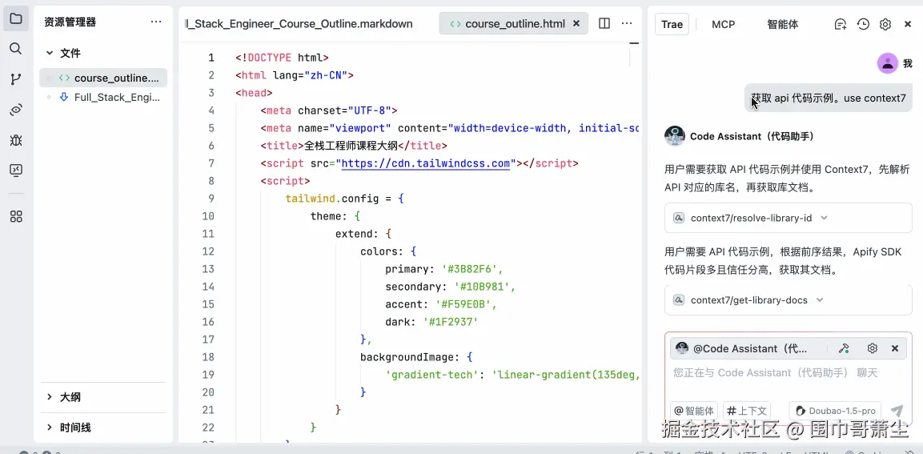The height and width of the screenshot is (454, 923).
Task: Click the @智能体 agent mention button
Action: pyautogui.click(x=694, y=411)
